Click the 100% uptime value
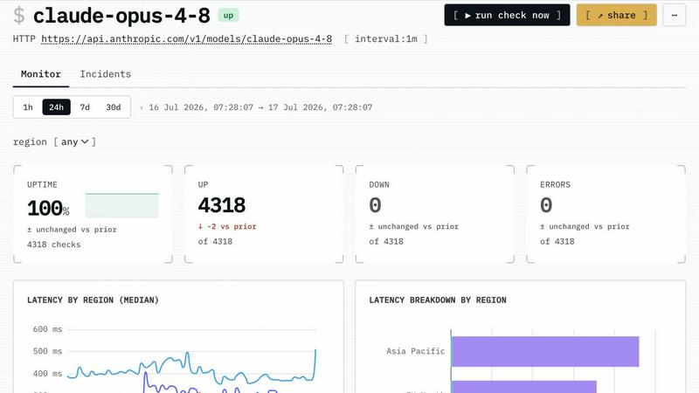Viewport: 699px width, 393px height. (48, 209)
